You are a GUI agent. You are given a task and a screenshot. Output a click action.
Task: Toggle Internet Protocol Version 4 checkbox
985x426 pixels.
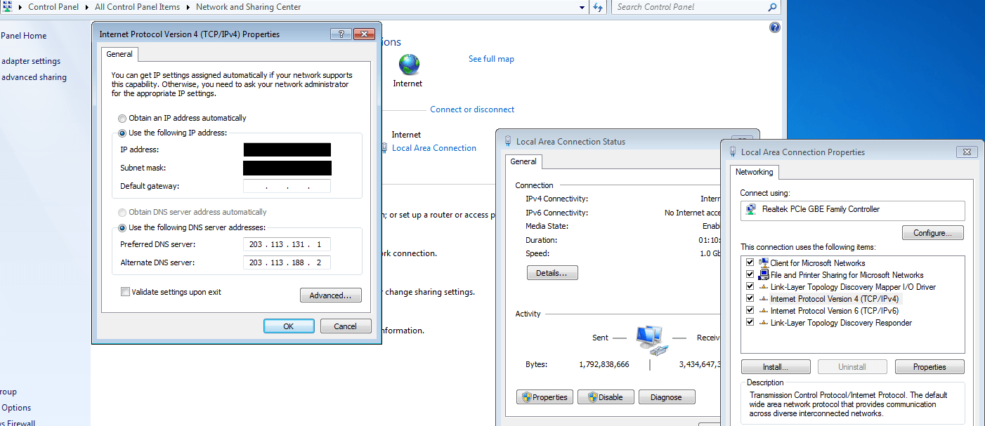coord(750,298)
